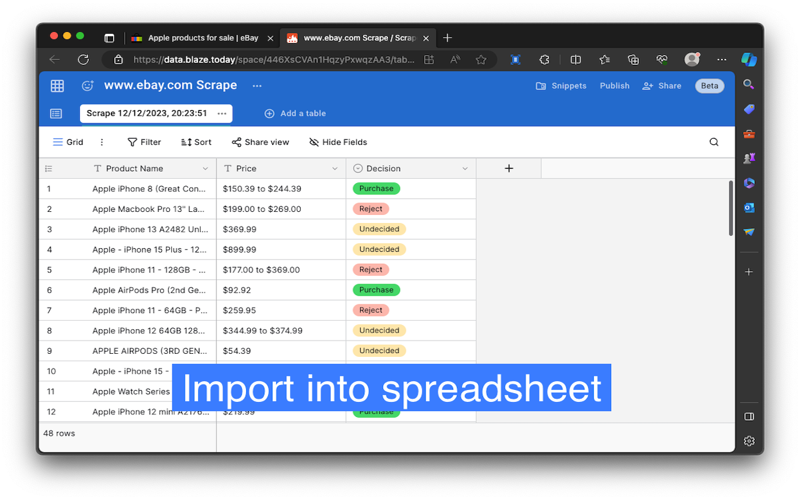Select the price cell '$199.00 to $269.00'
This screenshot has height=500, width=800.
281,209
